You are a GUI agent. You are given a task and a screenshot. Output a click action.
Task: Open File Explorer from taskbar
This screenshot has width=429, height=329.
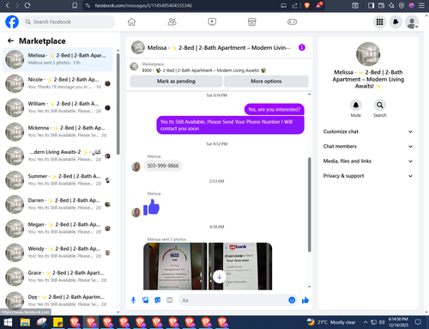25,322
